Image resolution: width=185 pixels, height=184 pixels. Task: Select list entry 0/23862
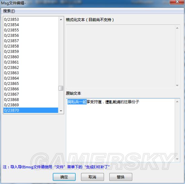point(31,67)
